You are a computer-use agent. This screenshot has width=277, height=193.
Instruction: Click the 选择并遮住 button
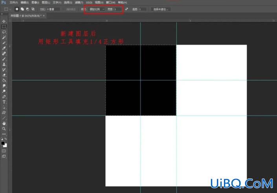(x=161, y=9)
